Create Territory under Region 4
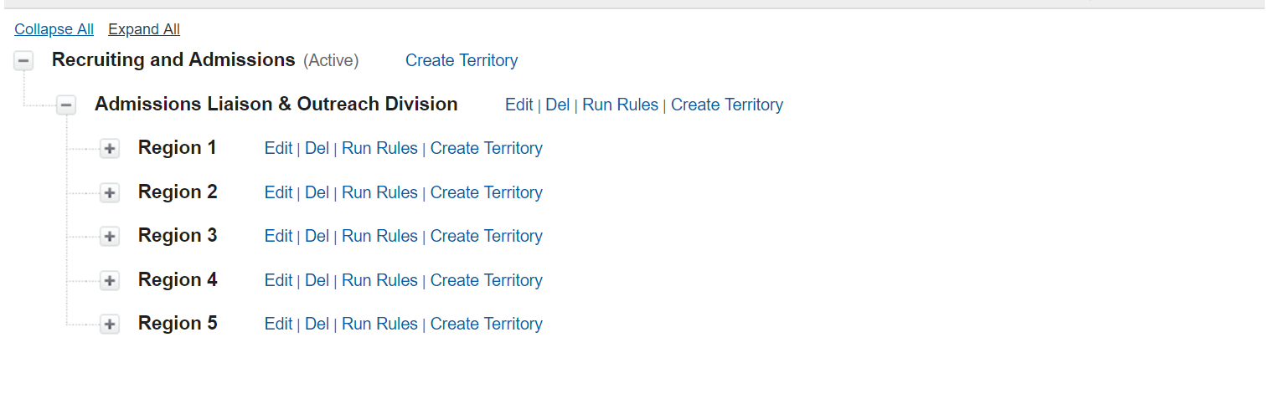 (486, 280)
